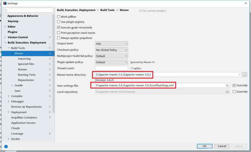Click the Apply button
The height and width of the screenshot is (152, 251).
coord(239,146)
